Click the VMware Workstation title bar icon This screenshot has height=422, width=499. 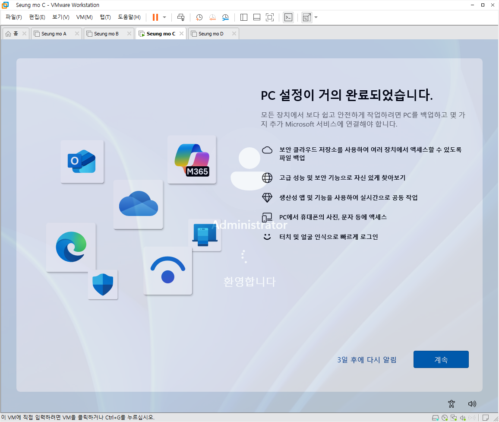coord(5,5)
